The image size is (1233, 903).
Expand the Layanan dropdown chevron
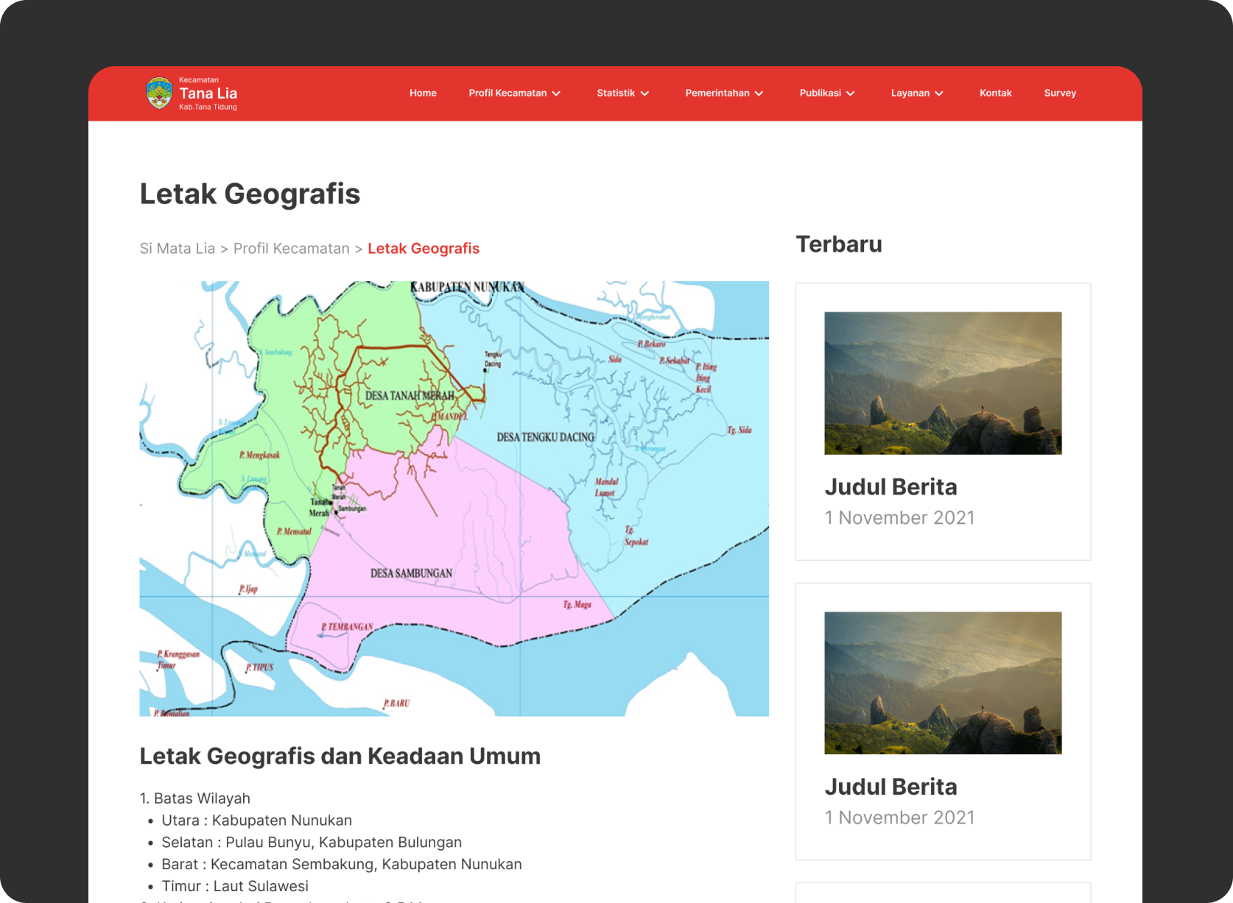pos(938,93)
